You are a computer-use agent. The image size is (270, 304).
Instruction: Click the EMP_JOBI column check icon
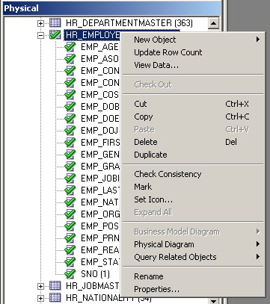(70, 179)
